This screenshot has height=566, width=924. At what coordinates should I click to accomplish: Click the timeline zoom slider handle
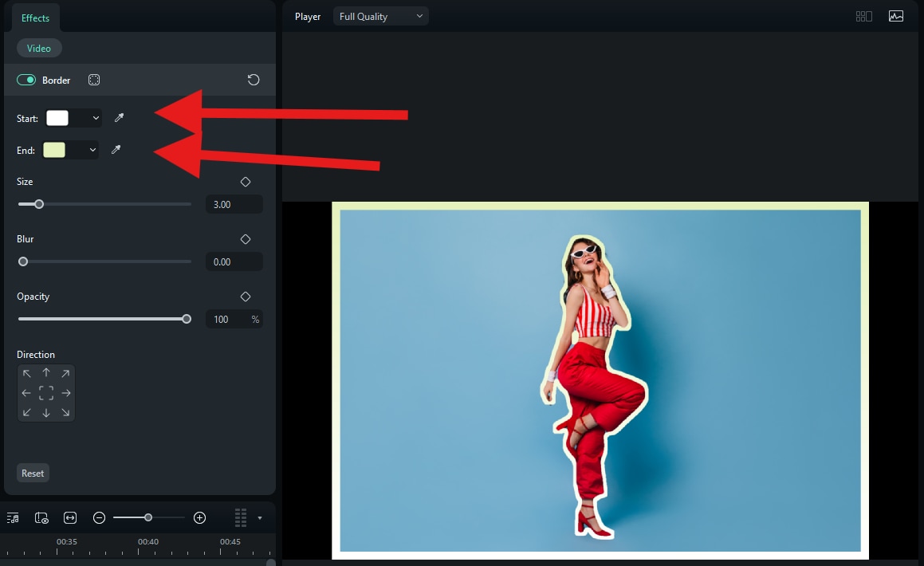click(x=148, y=517)
